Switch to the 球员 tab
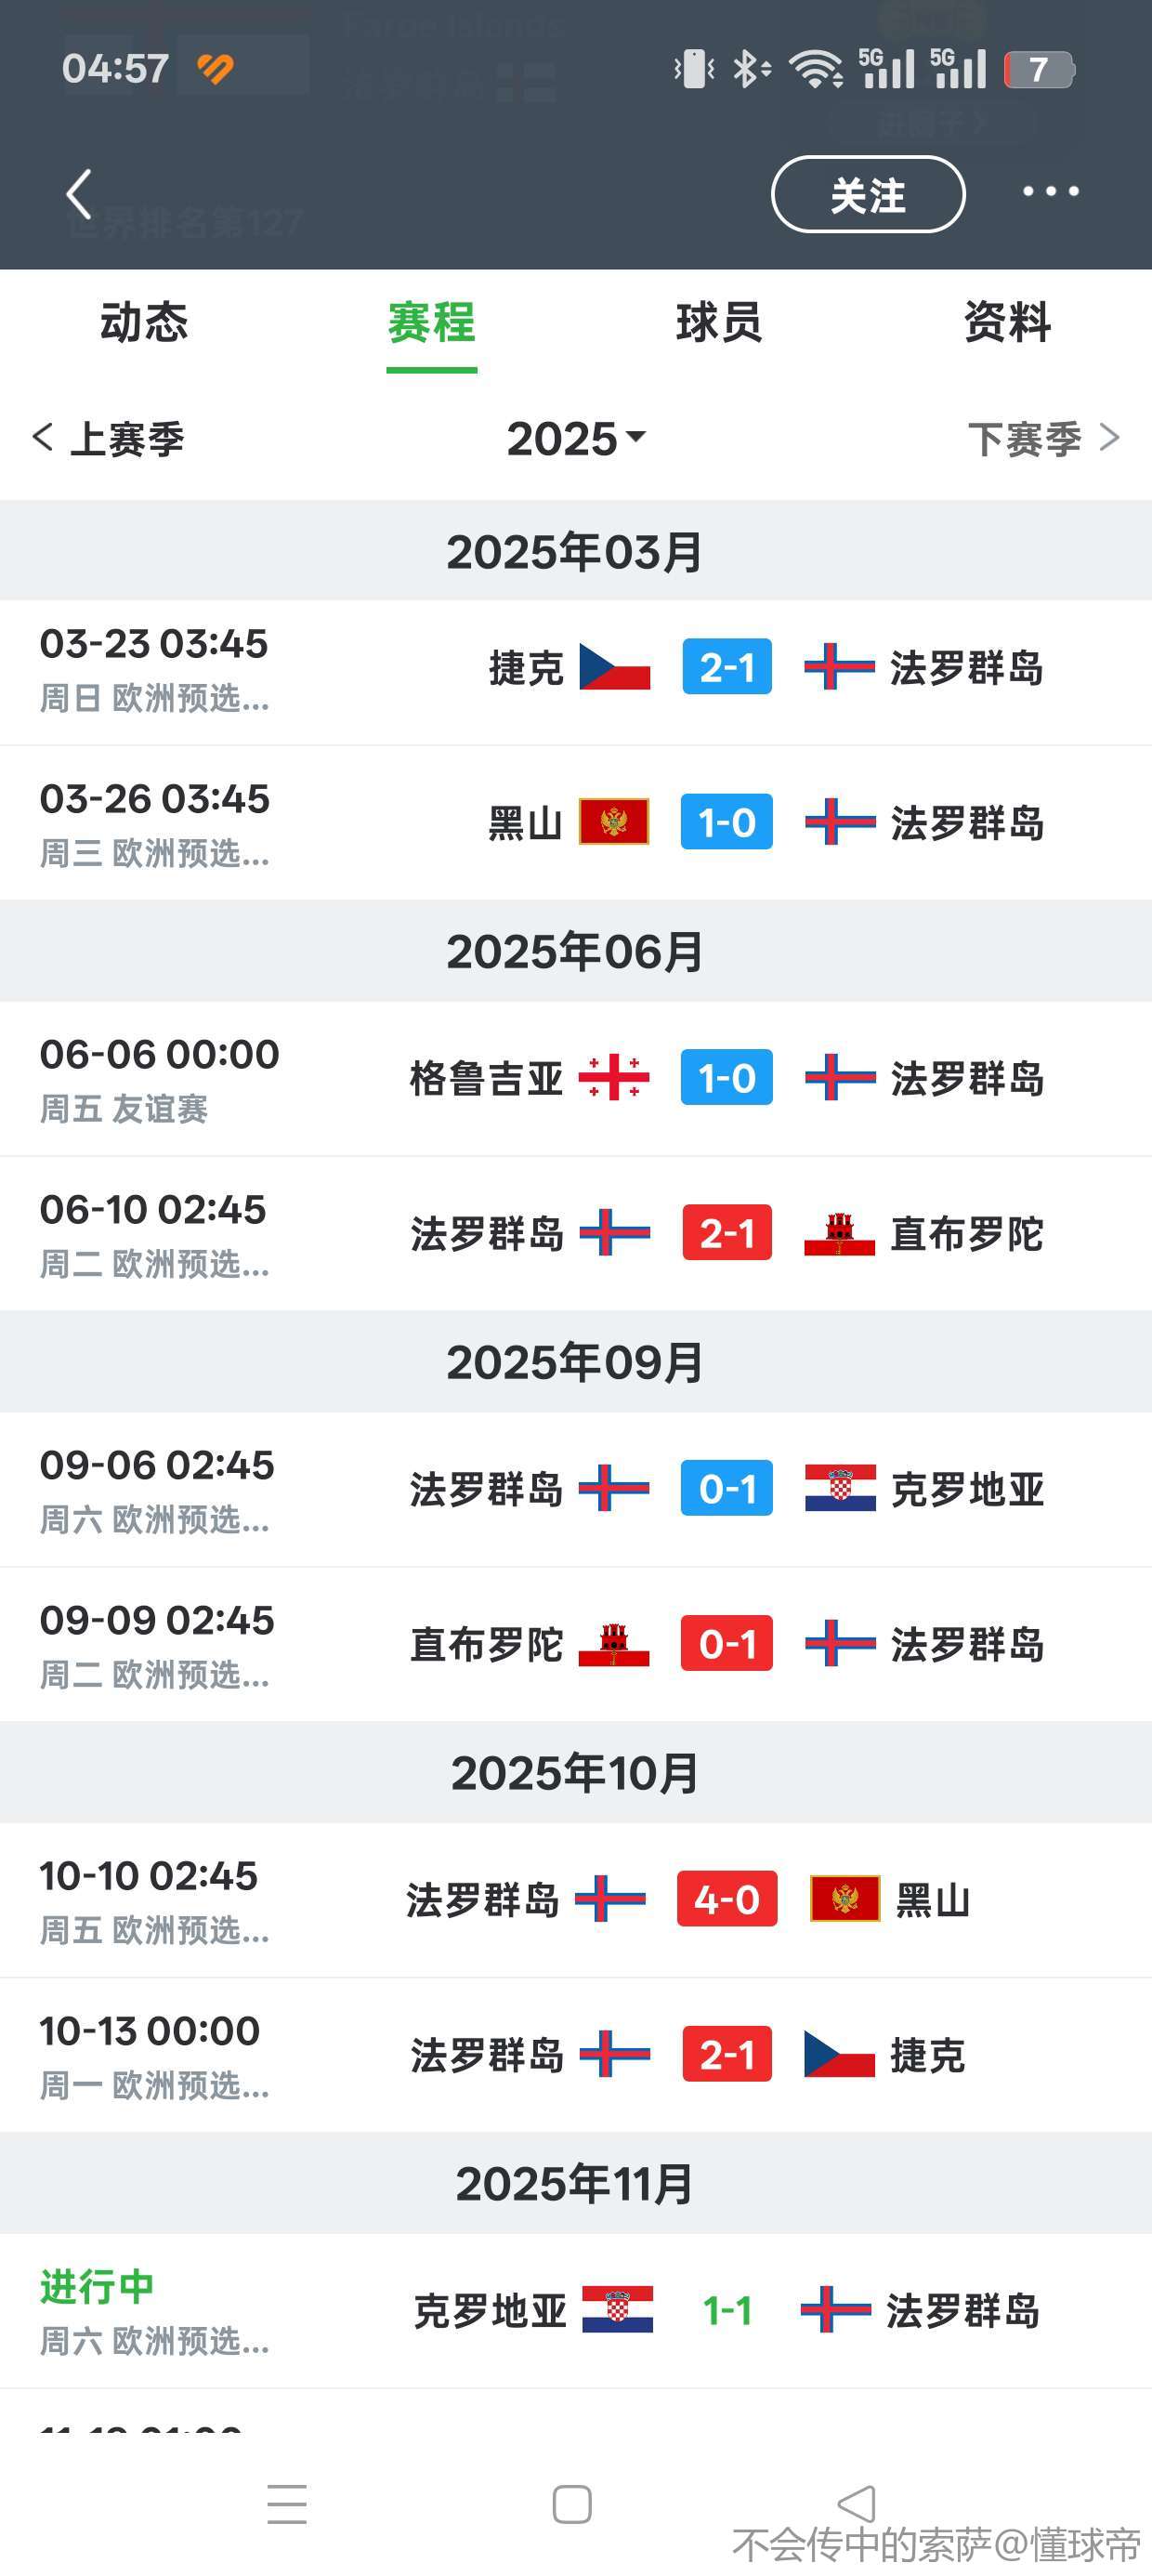This screenshot has width=1152, height=2576. coord(719,323)
